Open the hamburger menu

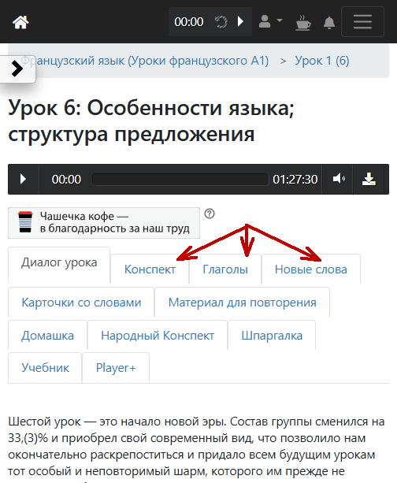(x=362, y=22)
